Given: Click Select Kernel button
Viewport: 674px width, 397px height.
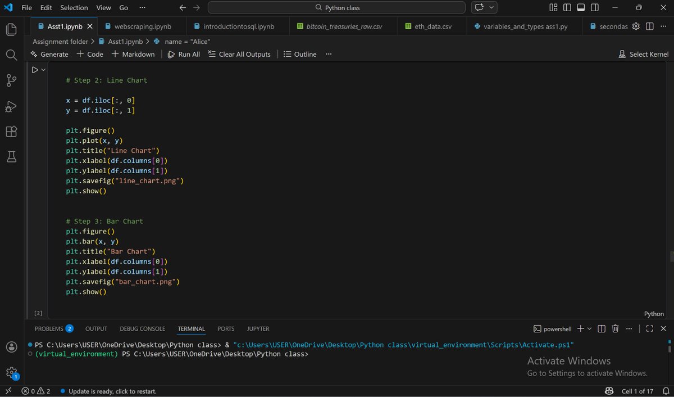Looking at the screenshot, I should click(643, 54).
